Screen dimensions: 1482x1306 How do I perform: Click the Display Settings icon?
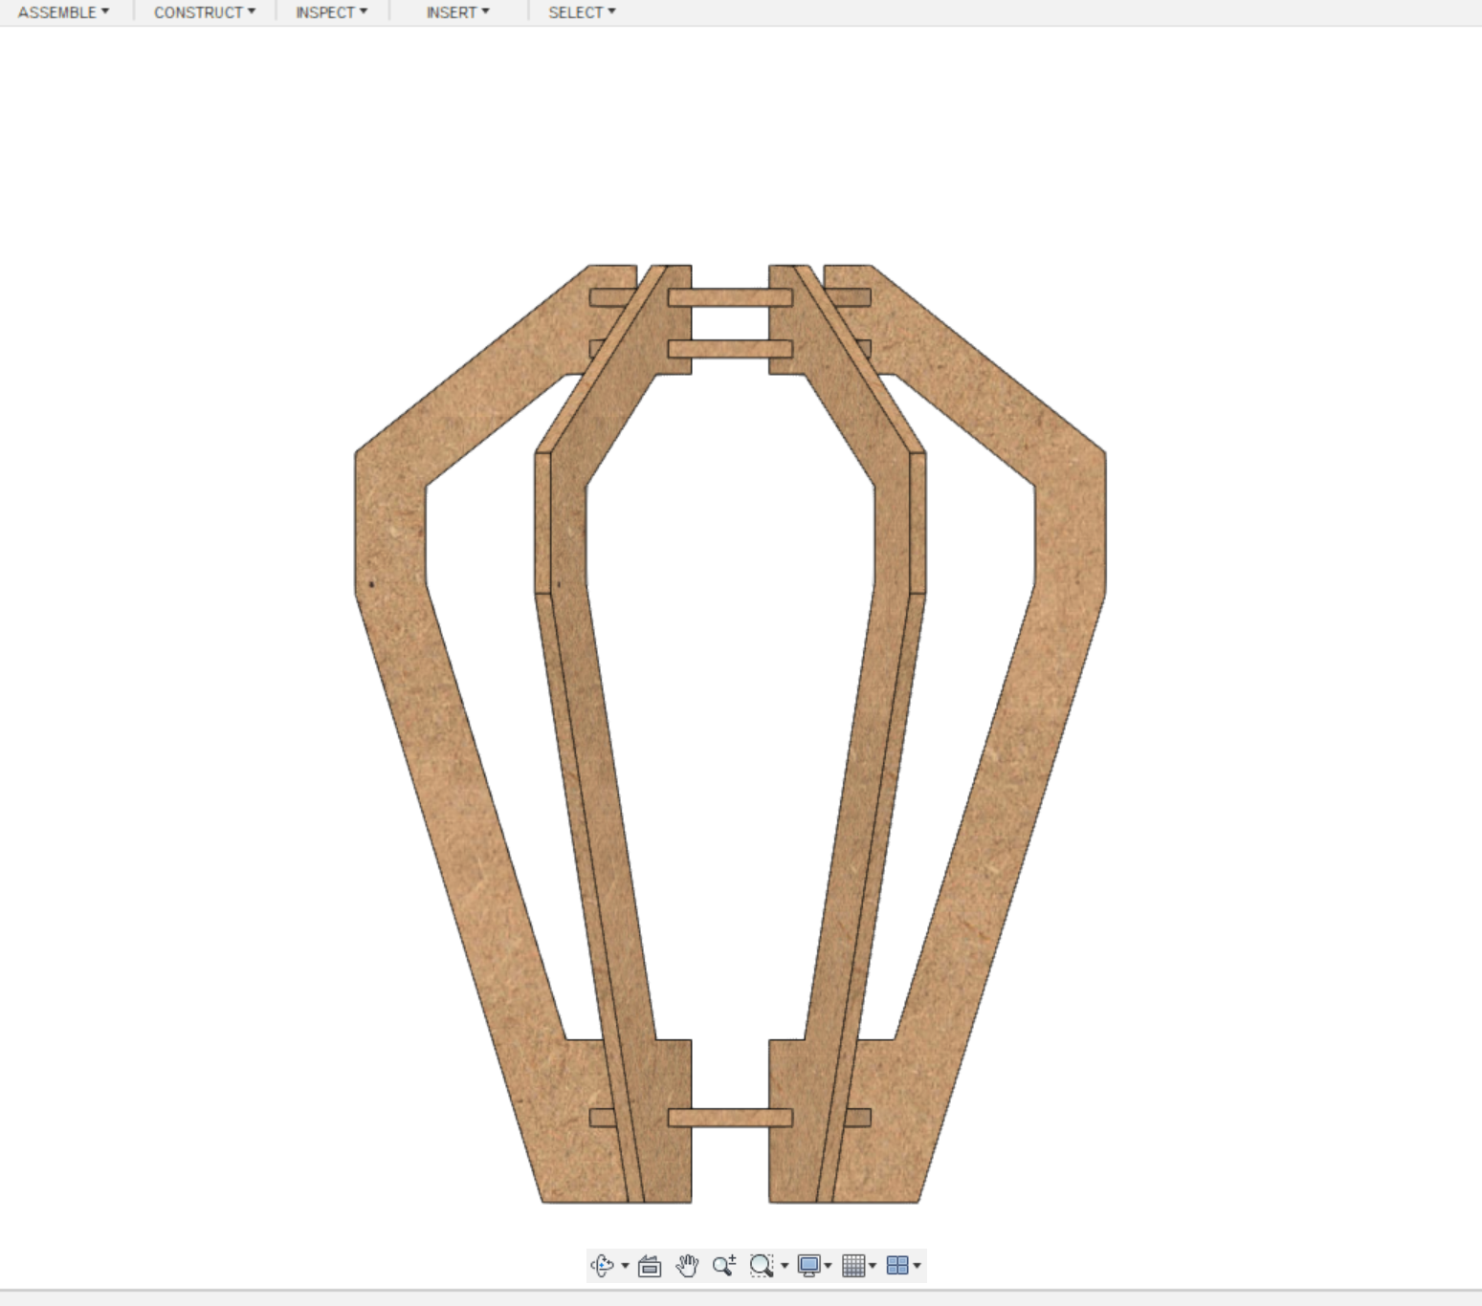(808, 1265)
